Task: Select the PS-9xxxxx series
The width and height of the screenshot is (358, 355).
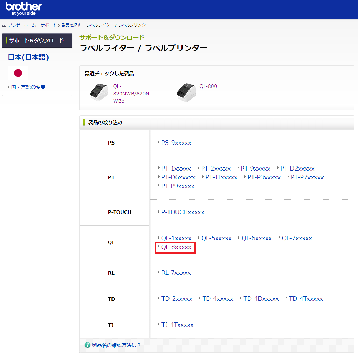Action: (176, 143)
